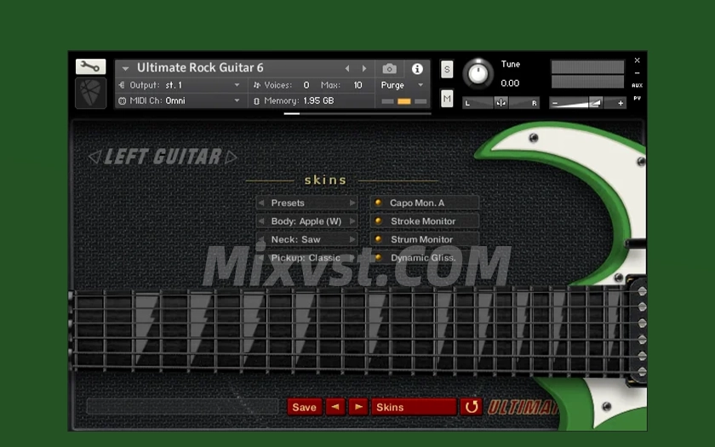Solo the instrument with S button

tap(447, 69)
